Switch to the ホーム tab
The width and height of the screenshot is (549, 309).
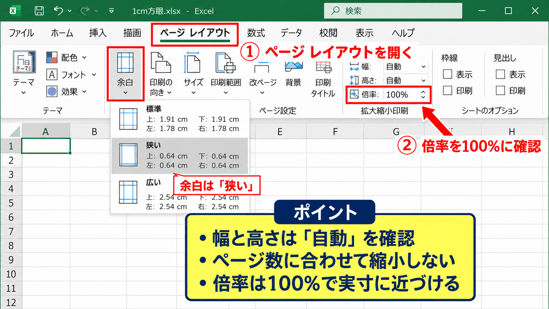click(x=62, y=33)
